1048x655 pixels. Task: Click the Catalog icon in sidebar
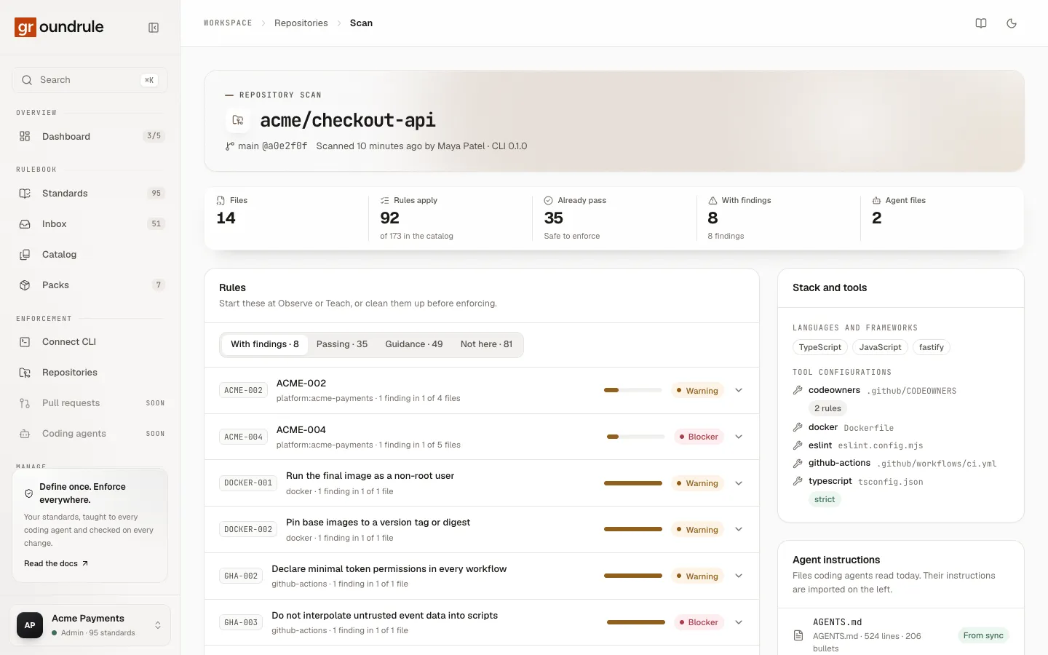25,255
